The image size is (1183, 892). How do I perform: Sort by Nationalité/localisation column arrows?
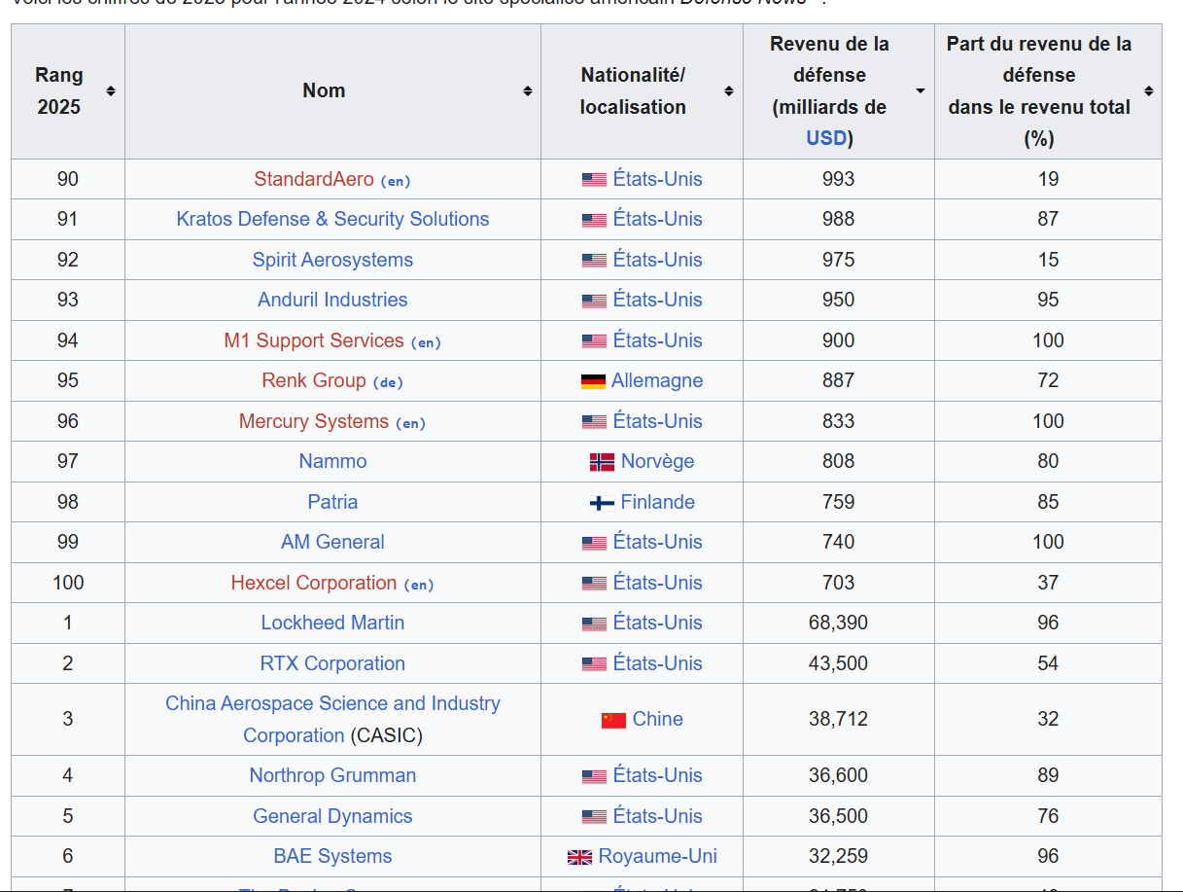729,91
